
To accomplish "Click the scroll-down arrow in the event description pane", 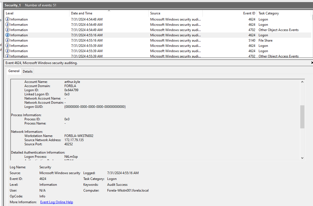I will (x=302, y=158).
